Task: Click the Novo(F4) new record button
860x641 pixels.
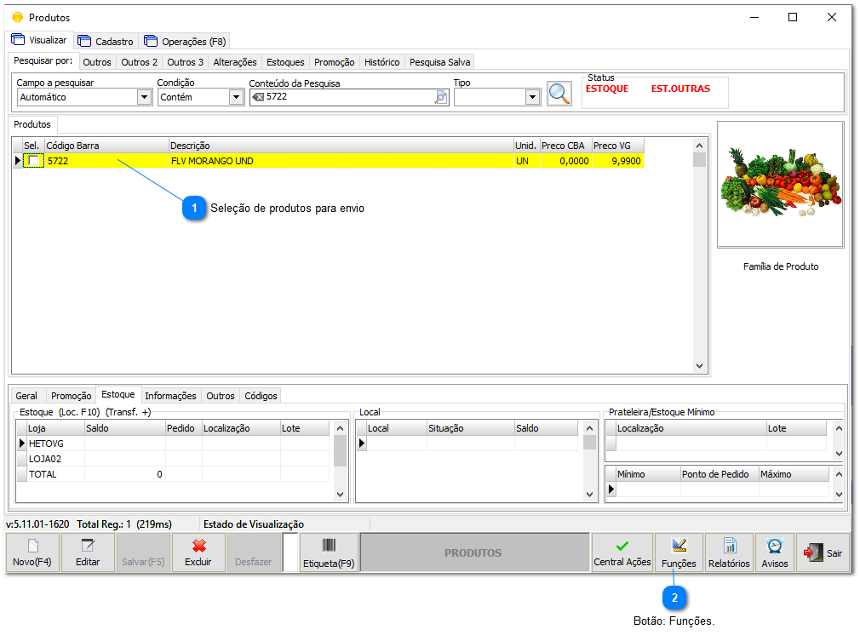Action: (x=32, y=552)
